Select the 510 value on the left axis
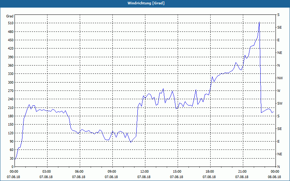This screenshot has height=181, width=290. pos(11,23)
